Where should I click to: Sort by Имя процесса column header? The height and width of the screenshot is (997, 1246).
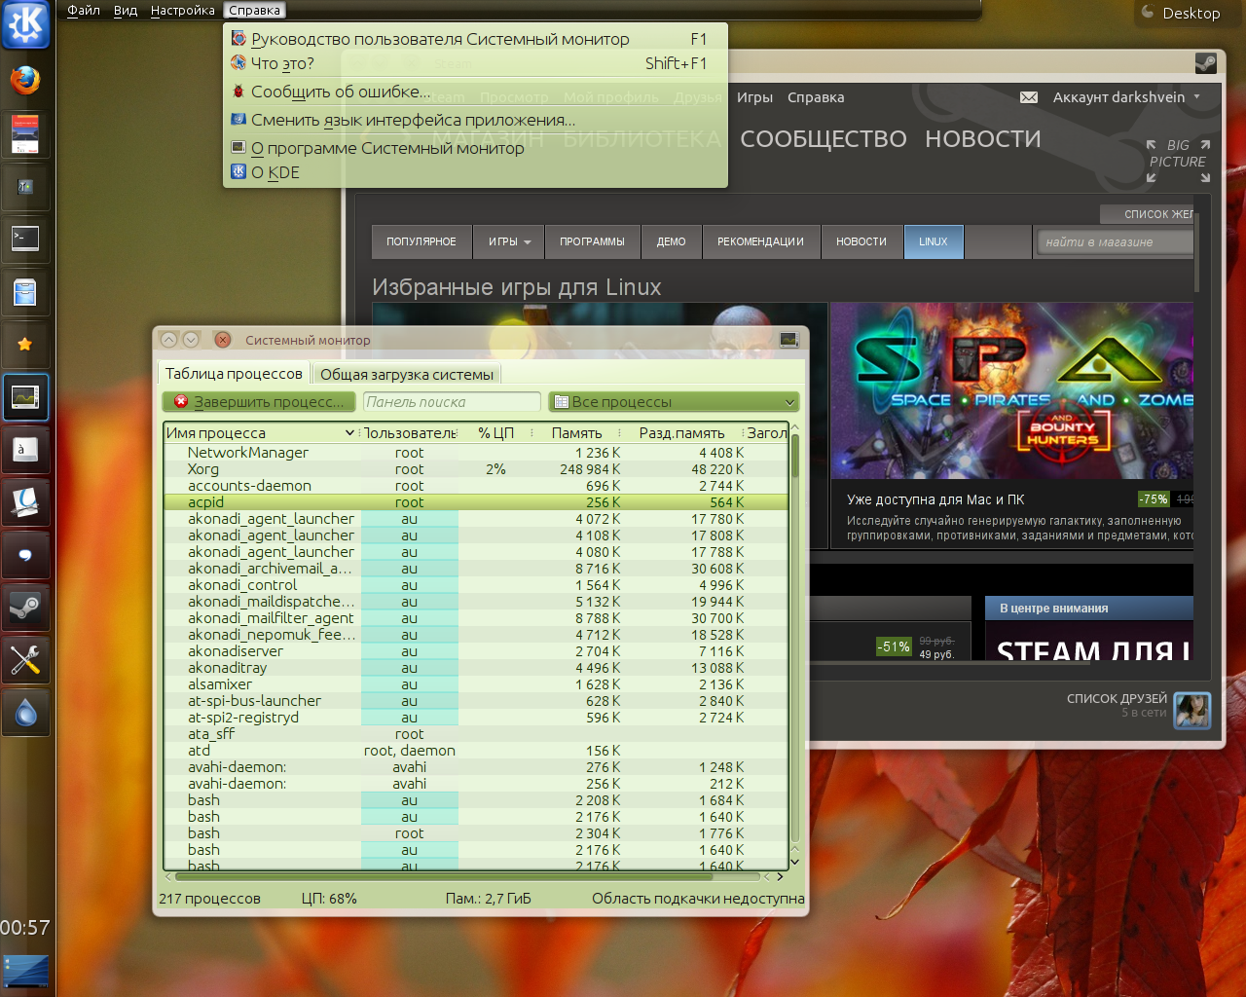(261, 433)
